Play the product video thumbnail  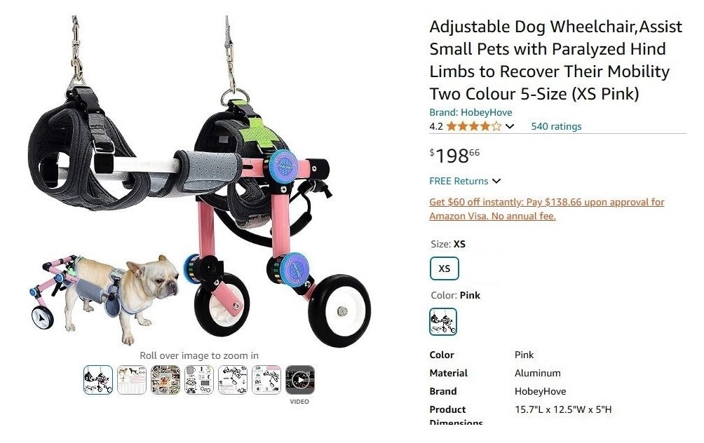(x=300, y=380)
